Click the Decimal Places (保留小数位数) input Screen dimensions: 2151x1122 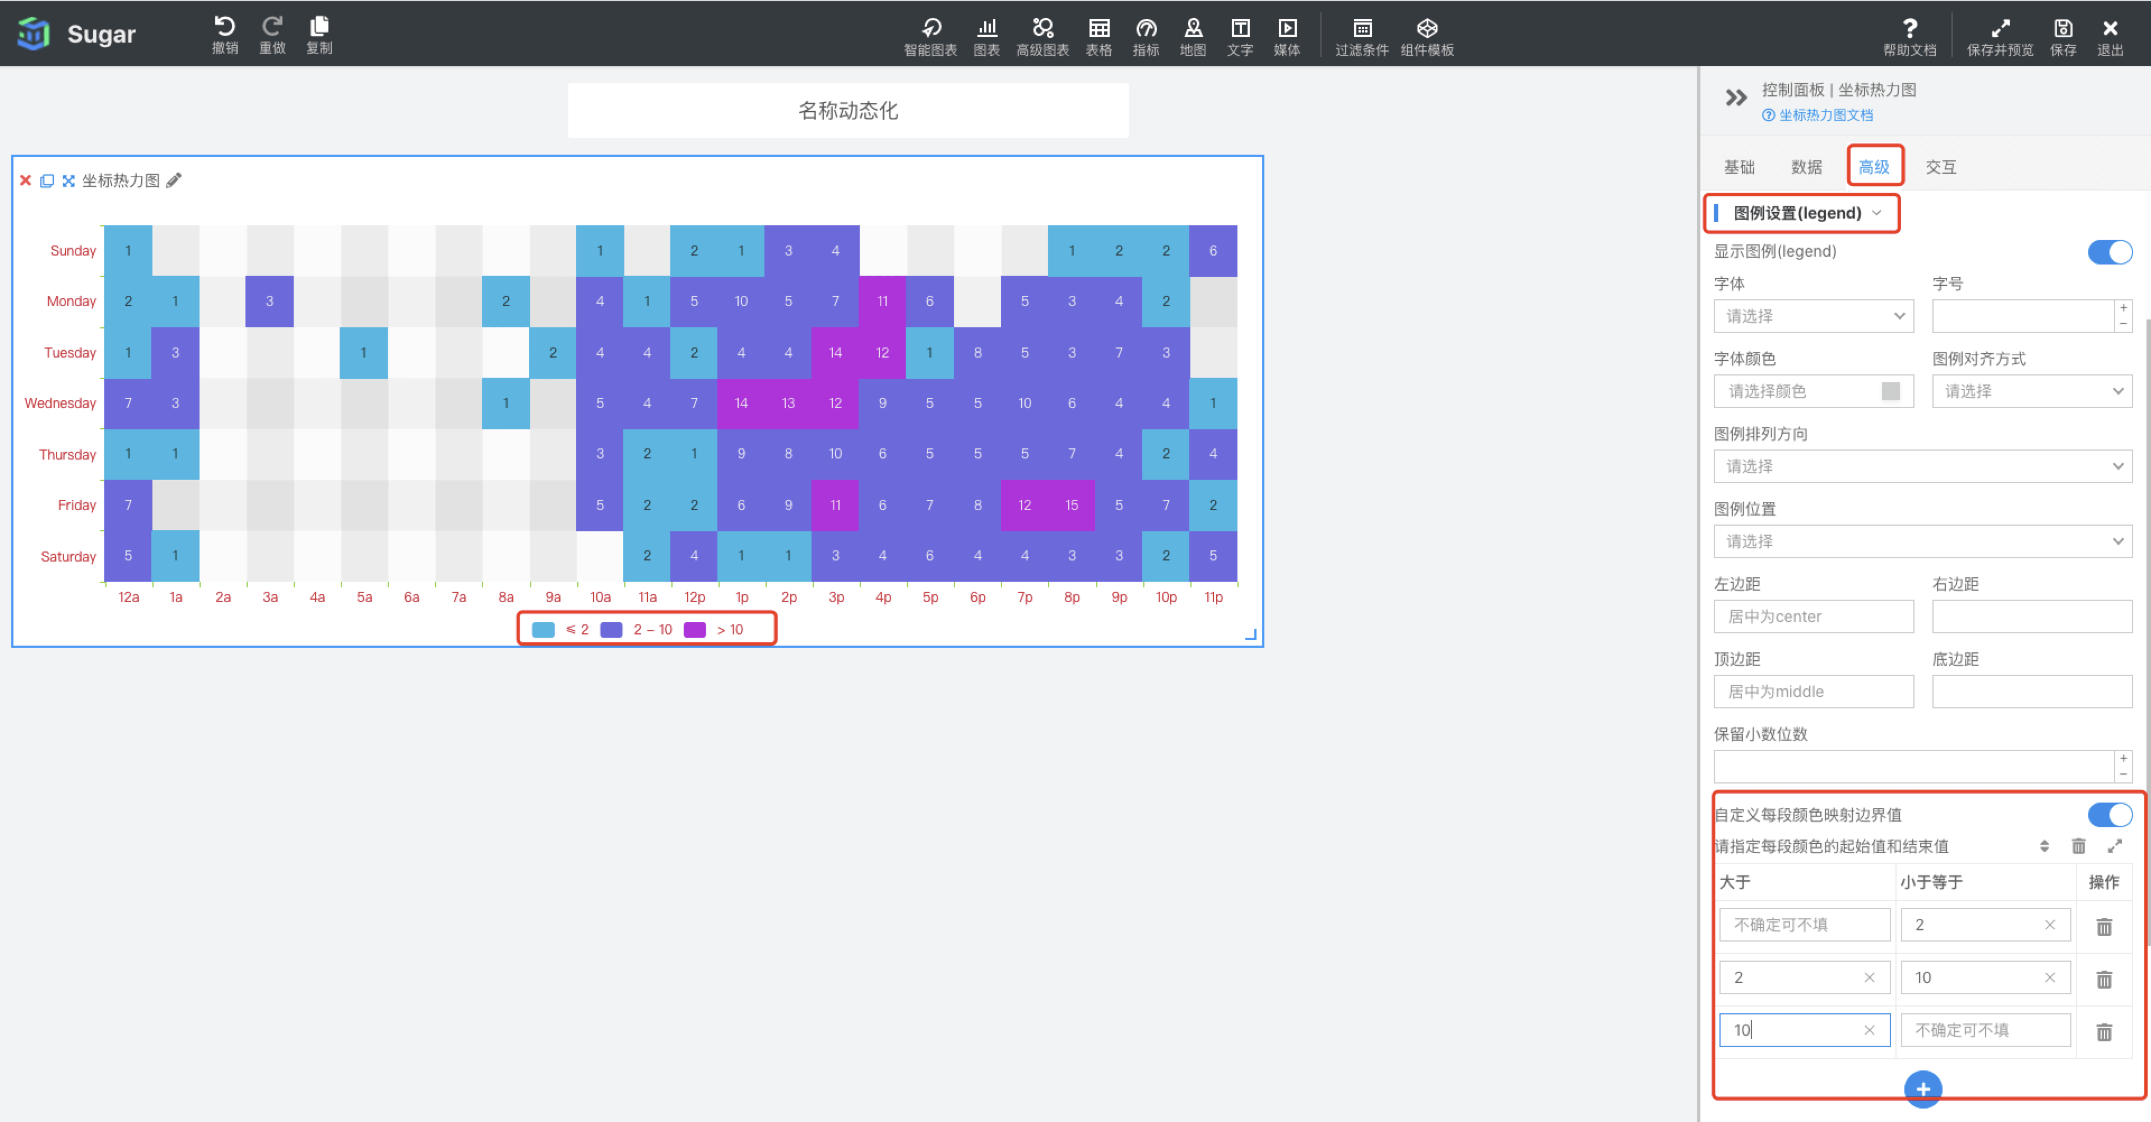[1914, 767]
